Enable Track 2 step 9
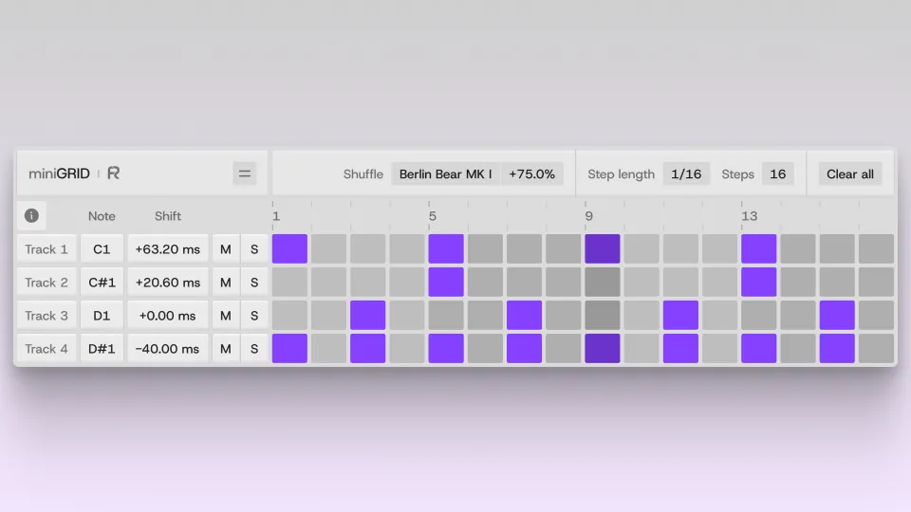Viewport: 911px width, 512px height. tap(603, 283)
